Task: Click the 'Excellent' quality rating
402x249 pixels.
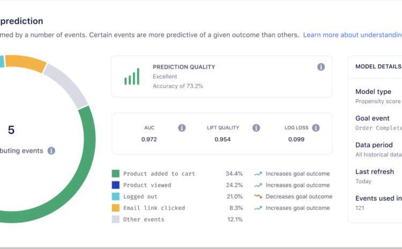Action: [x=165, y=77]
